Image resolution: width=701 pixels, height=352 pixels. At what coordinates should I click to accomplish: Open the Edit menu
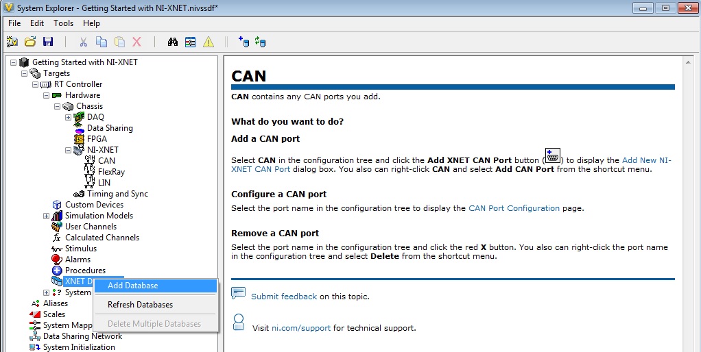[x=37, y=23]
